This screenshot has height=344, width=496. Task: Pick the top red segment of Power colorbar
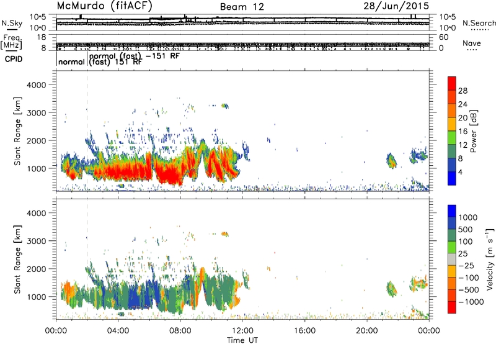pyautogui.click(x=452, y=83)
